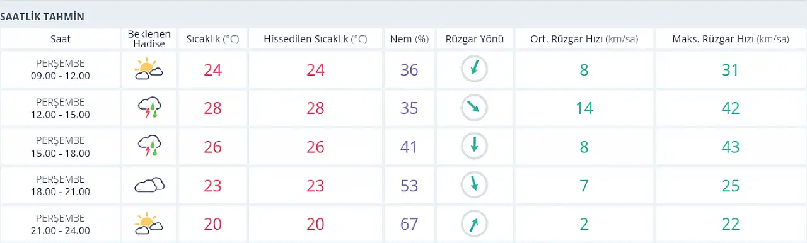Image resolution: width=807 pixels, height=243 pixels.
Task: Click the wind direction arrow for 21.00 - 24.00
Action: coord(473,223)
